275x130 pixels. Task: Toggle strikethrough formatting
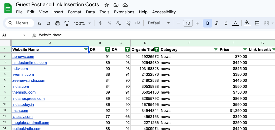click(x=226, y=23)
